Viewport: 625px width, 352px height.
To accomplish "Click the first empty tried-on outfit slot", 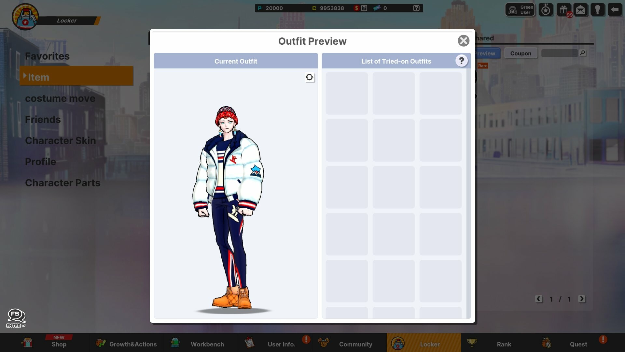I will 346,94.
